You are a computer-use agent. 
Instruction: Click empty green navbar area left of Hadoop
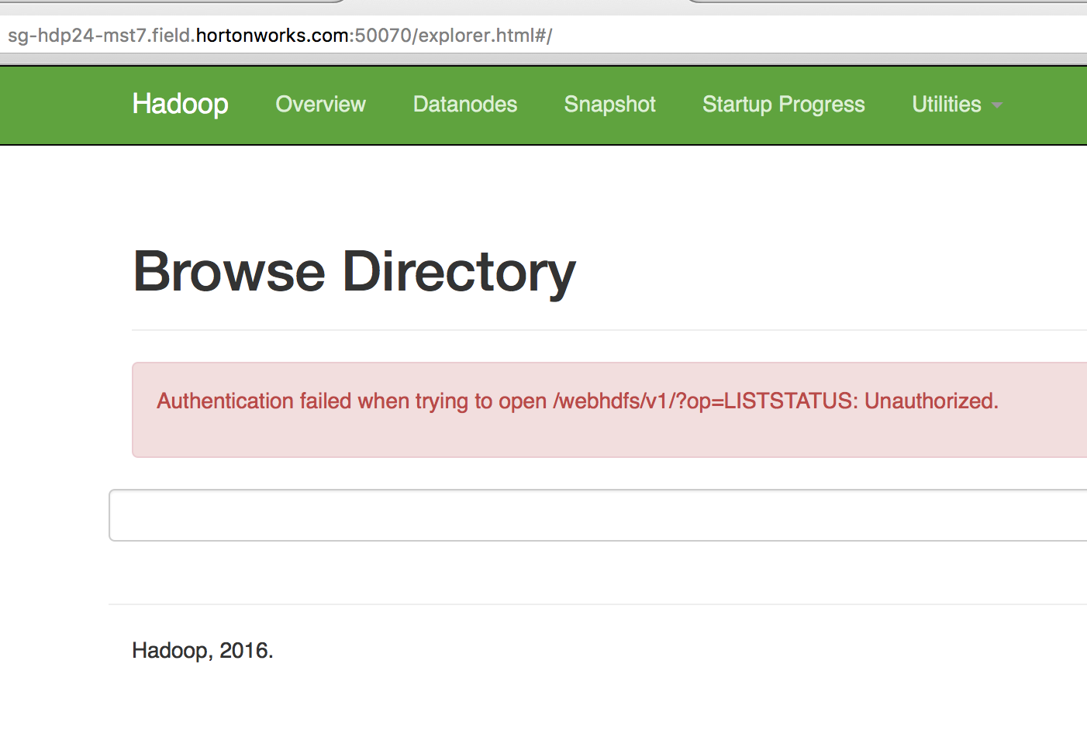[62, 105]
